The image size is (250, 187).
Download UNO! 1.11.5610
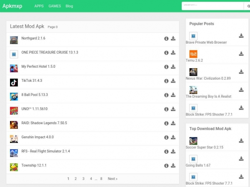click(x=173, y=109)
